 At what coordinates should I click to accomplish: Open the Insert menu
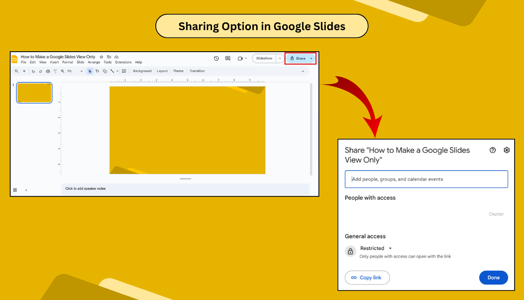(x=54, y=62)
